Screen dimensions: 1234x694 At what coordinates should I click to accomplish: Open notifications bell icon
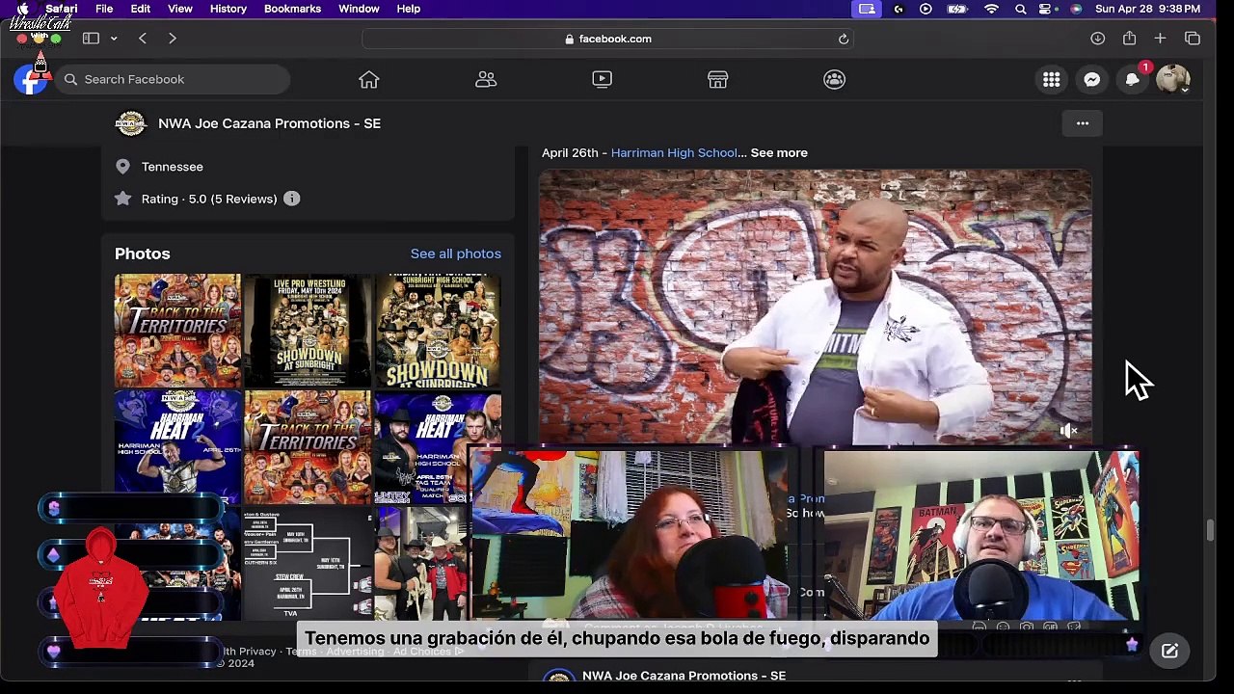[x=1132, y=80]
